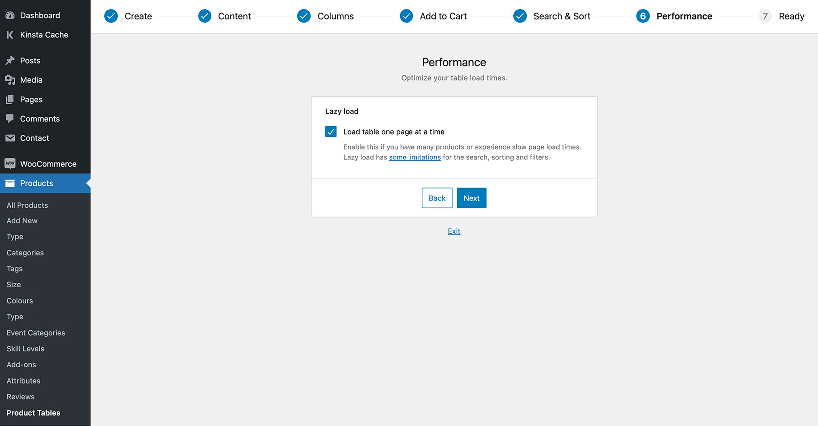This screenshot has width=818, height=426.
Task: Select the Ready step number 7
Action: pyautogui.click(x=765, y=16)
